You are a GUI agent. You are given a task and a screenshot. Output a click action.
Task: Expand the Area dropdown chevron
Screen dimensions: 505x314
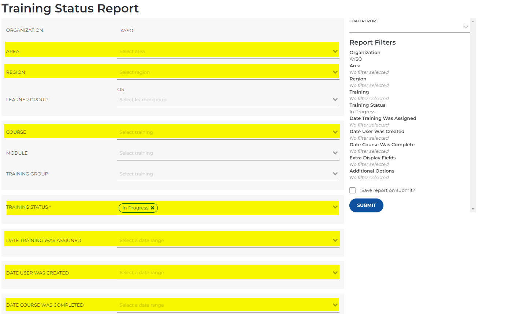(335, 52)
